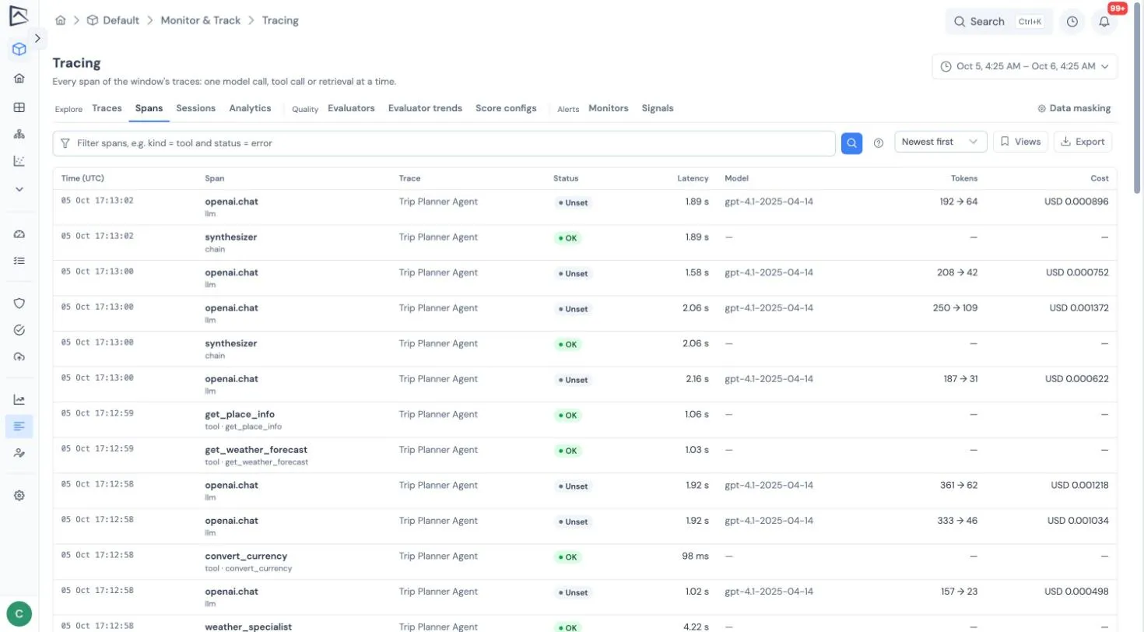Open the grid table icon in the sidebar

coord(19,107)
